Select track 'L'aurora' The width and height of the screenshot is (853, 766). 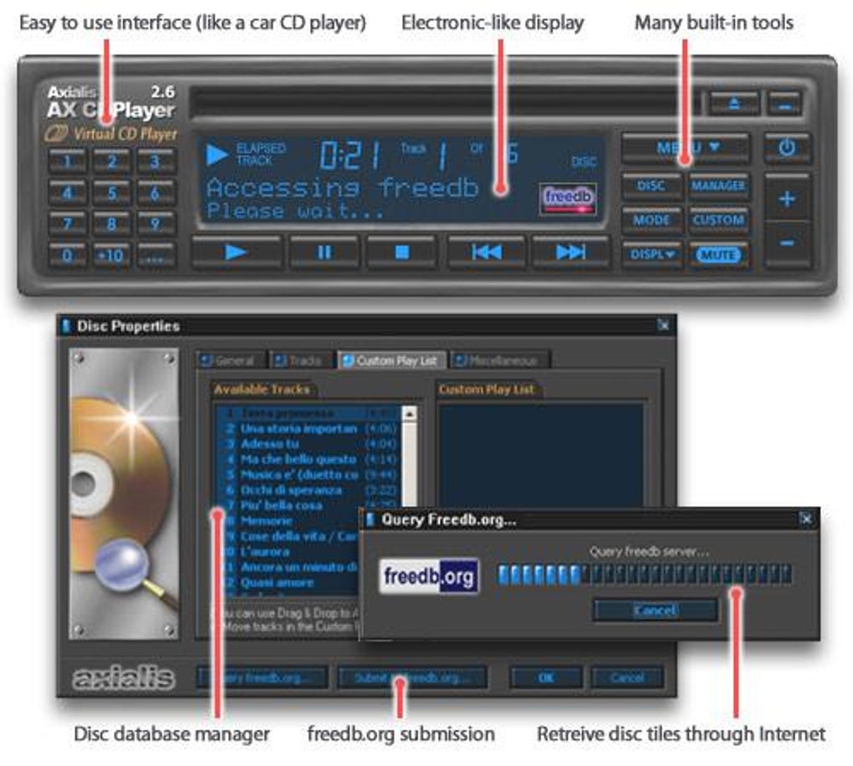point(289,552)
